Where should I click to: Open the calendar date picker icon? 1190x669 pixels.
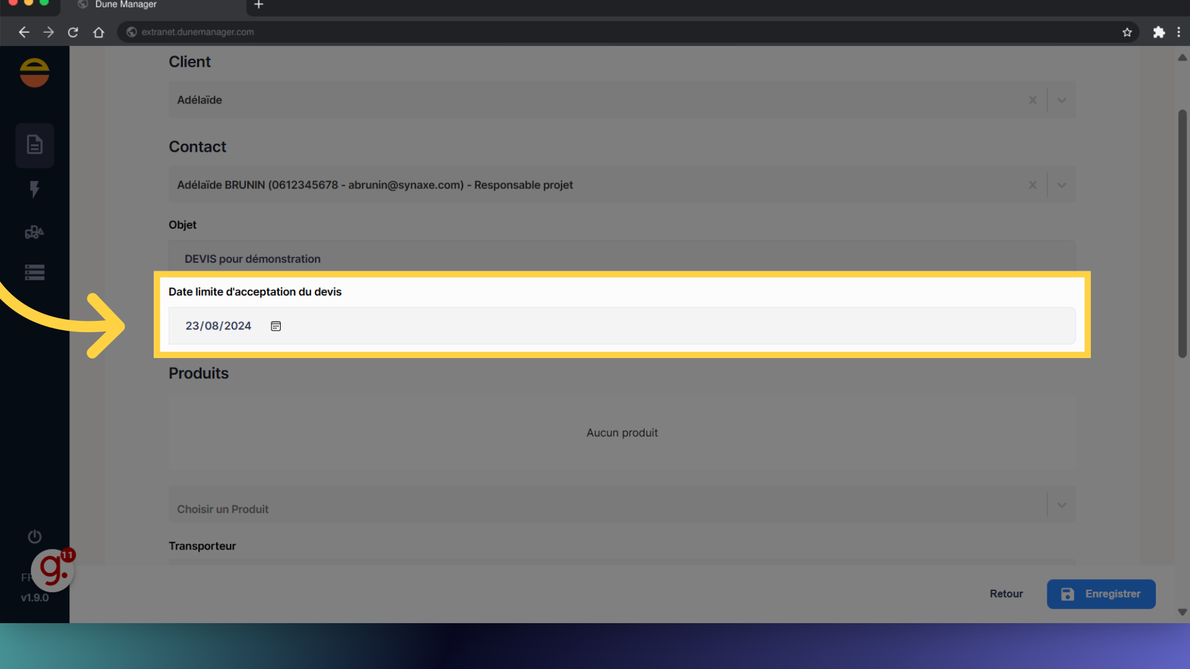(x=276, y=326)
